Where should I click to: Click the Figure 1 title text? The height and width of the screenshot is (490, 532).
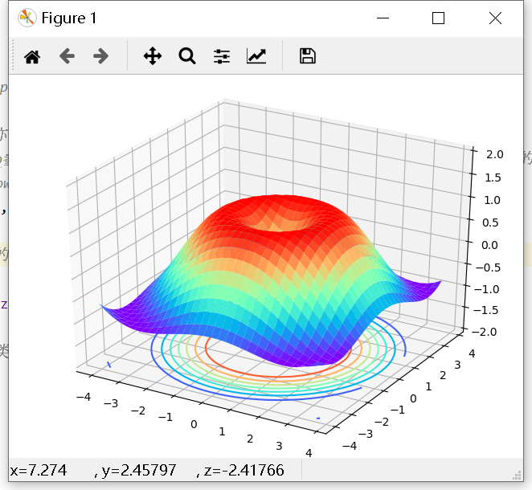point(69,18)
